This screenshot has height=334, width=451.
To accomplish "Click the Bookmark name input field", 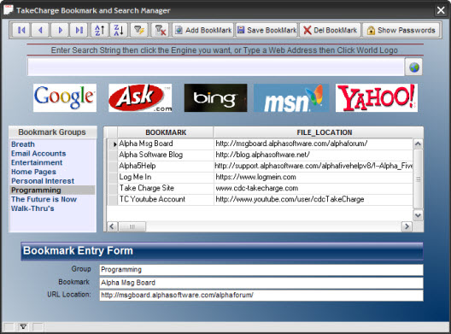I will click(261, 283).
